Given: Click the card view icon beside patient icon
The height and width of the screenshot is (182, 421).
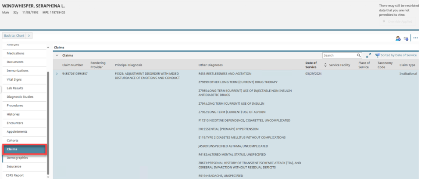Looking at the screenshot, I should [406, 38].
